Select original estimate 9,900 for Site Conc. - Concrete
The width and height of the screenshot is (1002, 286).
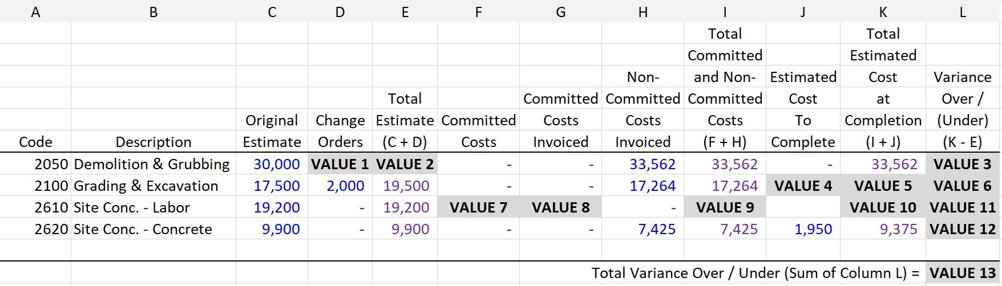pos(272,229)
